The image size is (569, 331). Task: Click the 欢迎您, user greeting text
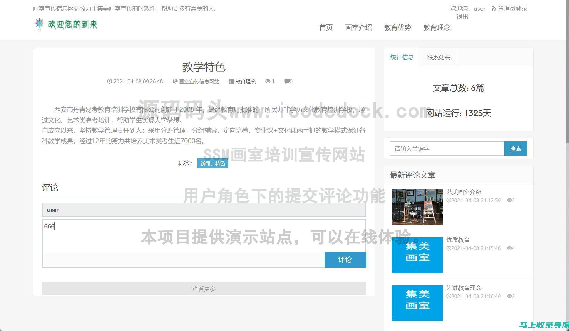468,9
